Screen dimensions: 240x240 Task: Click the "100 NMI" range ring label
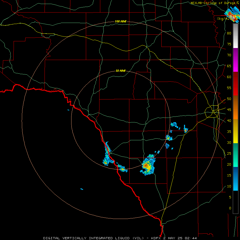121,21
